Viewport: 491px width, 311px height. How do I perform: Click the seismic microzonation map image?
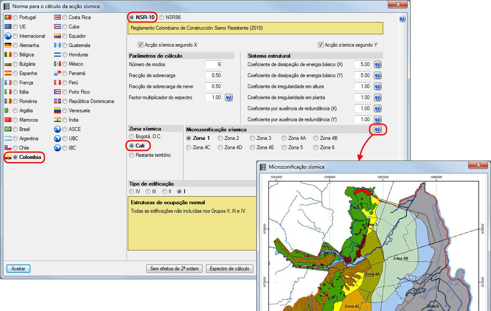point(373,243)
